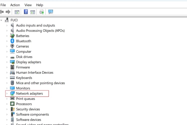The height and width of the screenshot is (125, 187).
Task: Select the Security devices entry
Action: click(x=28, y=109)
